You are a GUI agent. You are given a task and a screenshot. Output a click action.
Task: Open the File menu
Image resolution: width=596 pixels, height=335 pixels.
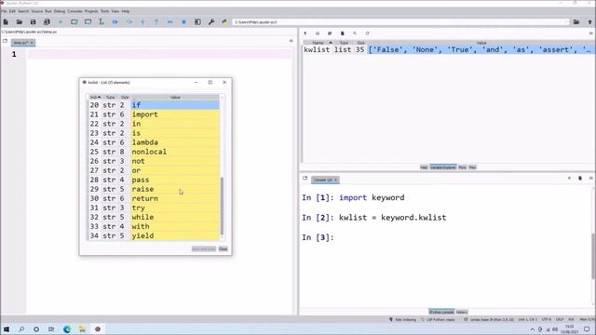(x=4, y=11)
